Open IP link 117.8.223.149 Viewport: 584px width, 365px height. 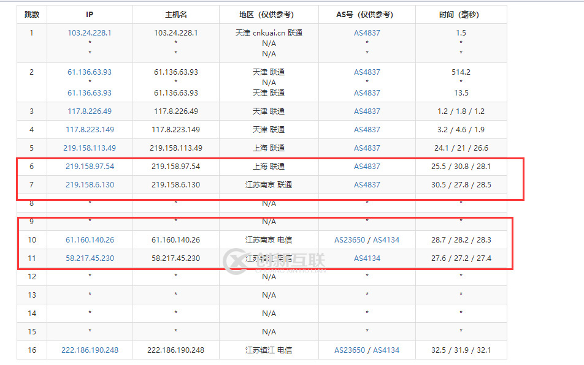[90, 129]
